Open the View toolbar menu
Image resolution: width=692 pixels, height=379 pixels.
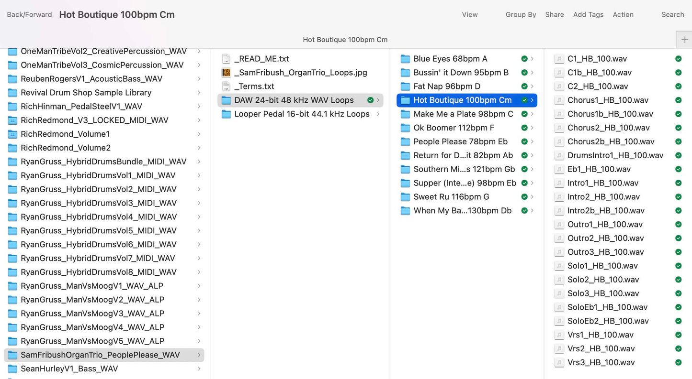click(469, 15)
